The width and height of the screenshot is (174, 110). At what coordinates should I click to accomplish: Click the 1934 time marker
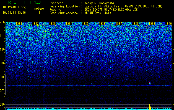(x=69, y=24)
